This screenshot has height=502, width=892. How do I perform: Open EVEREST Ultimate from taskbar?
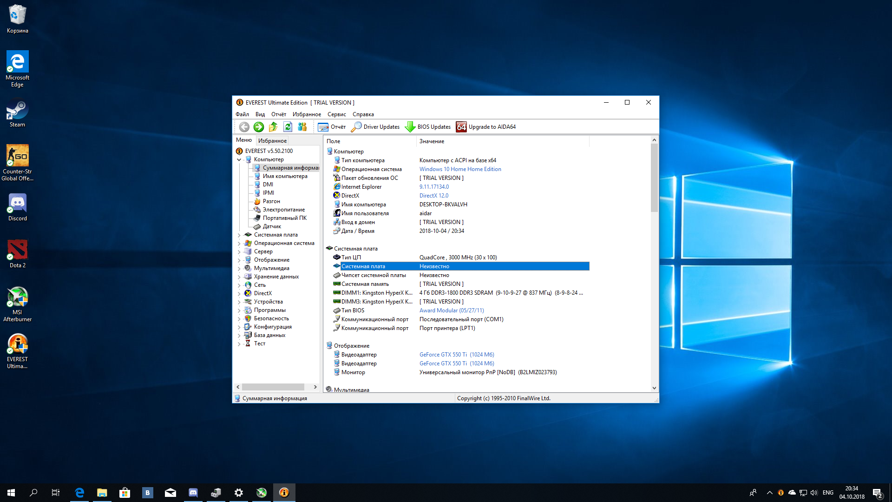[x=283, y=492]
